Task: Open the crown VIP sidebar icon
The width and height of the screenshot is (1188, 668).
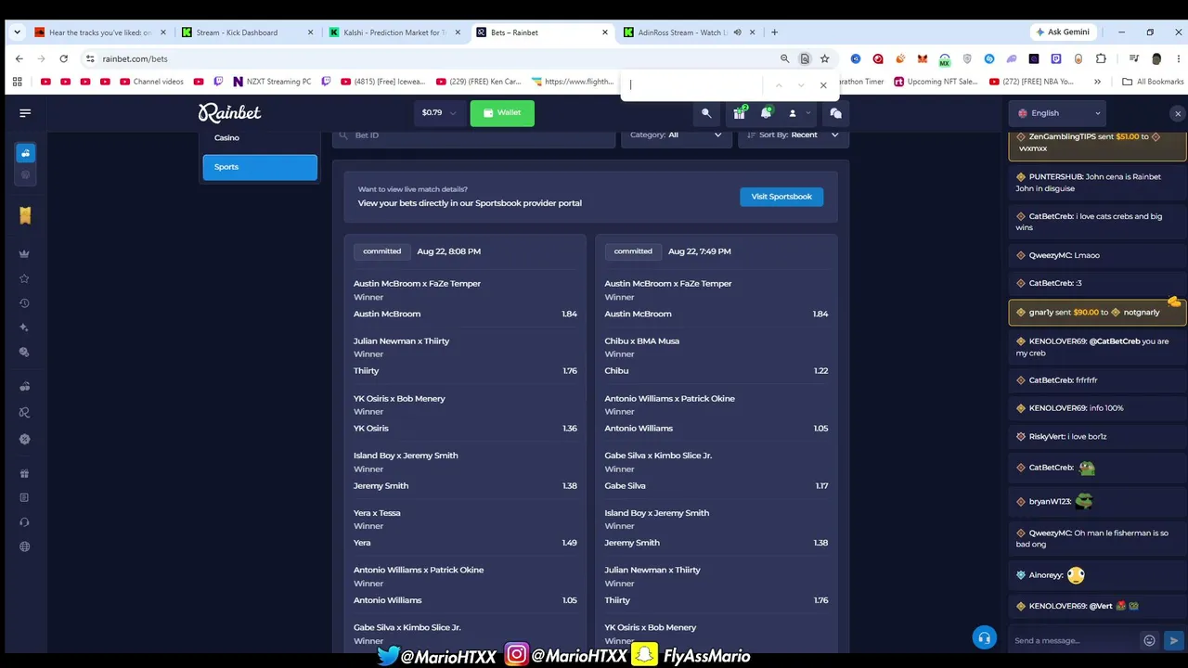Action: (25, 254)
